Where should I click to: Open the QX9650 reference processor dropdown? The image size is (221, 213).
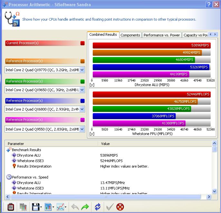82,90
